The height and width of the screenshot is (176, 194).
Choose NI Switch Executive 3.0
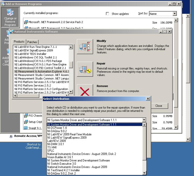(x=95, y=164)
